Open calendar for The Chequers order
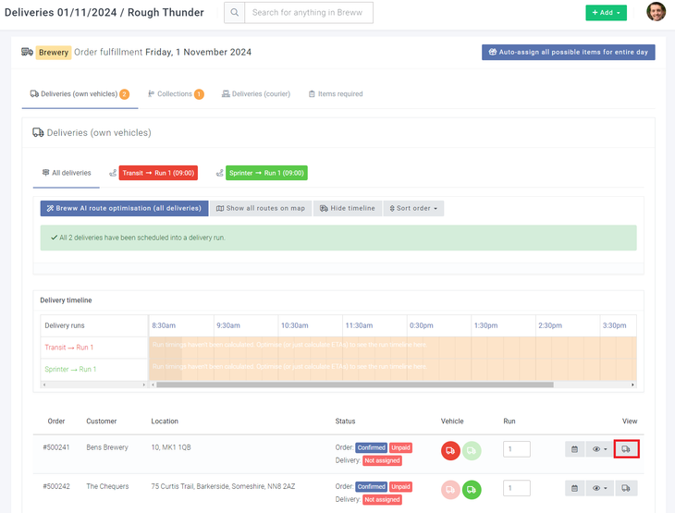This screenshot has width=675, height=513. pos(574,488)
